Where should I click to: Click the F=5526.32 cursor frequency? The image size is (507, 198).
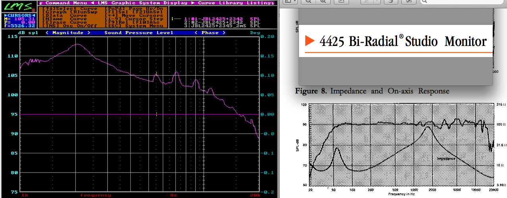20,26
